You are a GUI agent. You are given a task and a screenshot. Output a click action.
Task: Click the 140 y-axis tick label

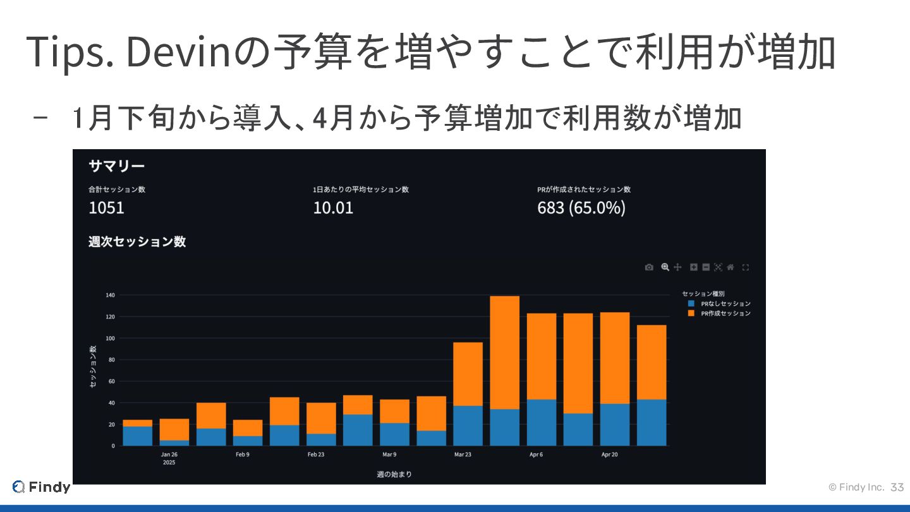[110, 295]
